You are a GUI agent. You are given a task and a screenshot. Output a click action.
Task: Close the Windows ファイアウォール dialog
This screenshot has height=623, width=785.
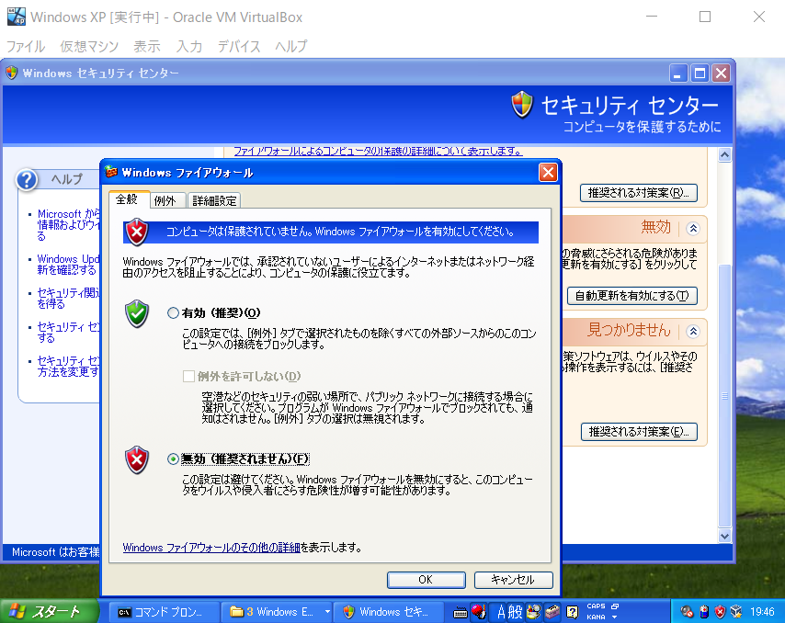(x=548, y=173)
